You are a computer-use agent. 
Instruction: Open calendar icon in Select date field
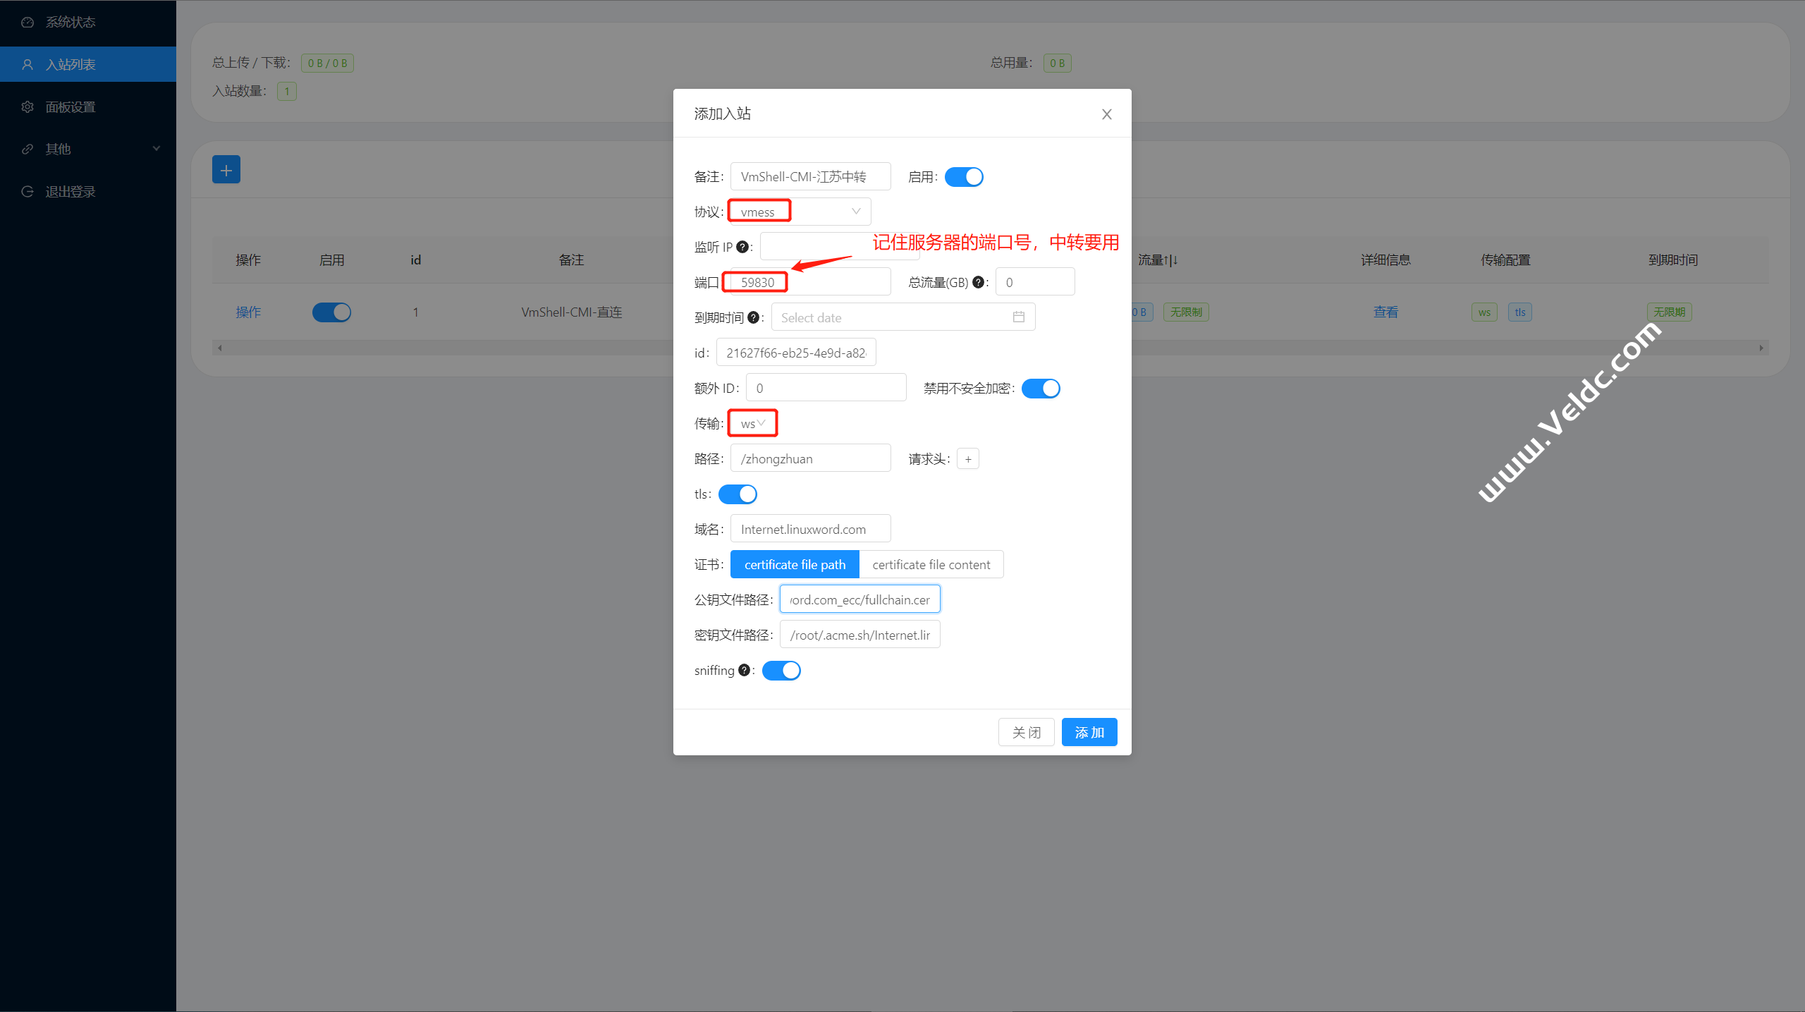1018,317
